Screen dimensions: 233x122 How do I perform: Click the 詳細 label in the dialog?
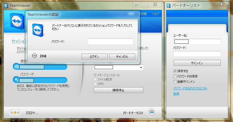pos(43,56)
